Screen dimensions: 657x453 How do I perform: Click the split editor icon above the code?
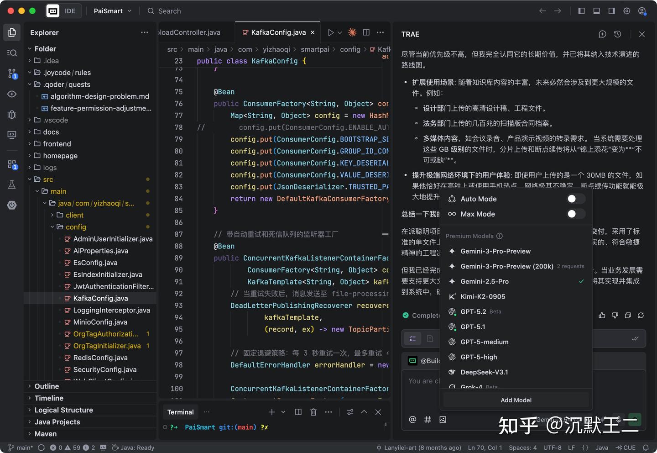click(366, 32)
